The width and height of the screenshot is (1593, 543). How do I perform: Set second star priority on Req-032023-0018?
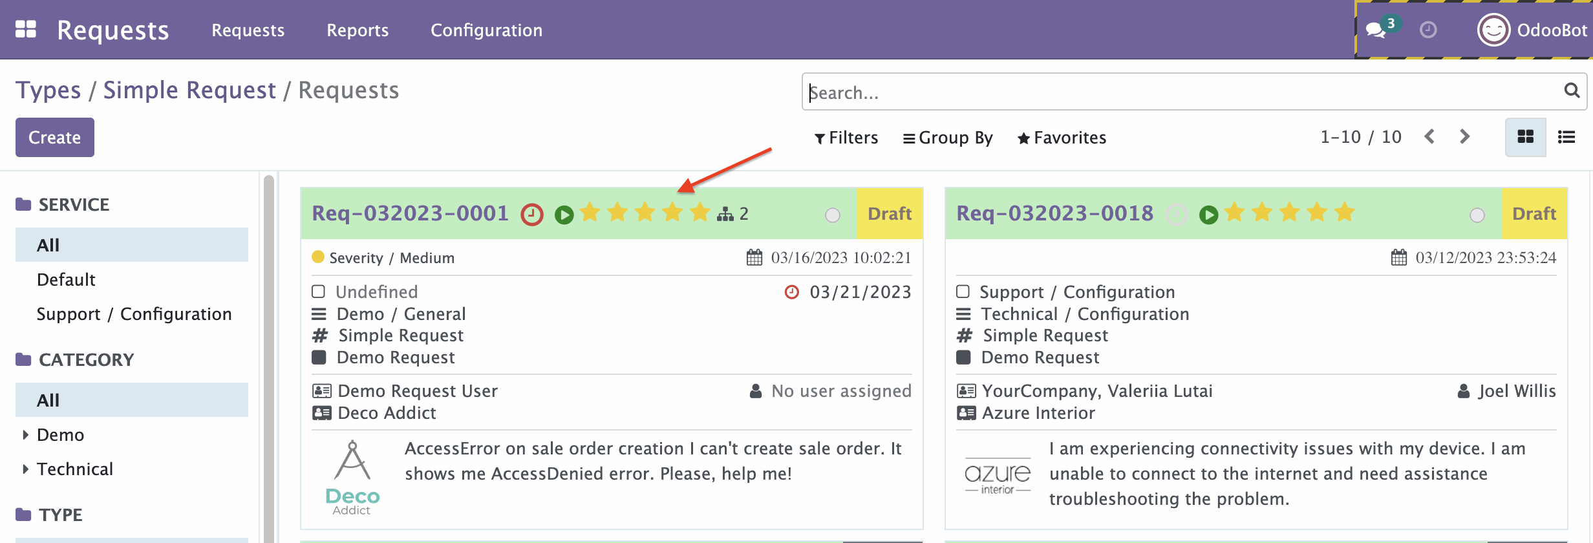click(x=1261, y=212)
